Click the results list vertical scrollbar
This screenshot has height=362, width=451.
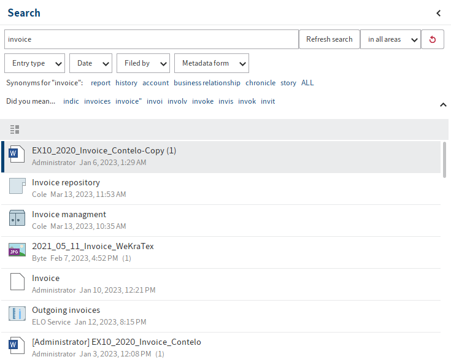click(444, 160)
